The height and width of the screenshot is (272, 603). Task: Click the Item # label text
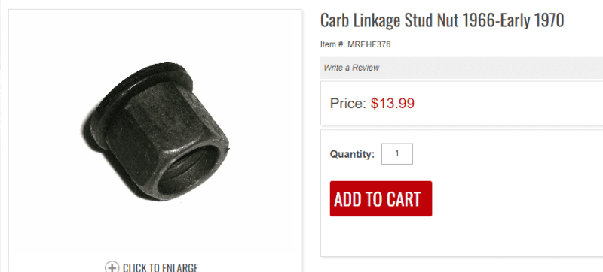332,44
